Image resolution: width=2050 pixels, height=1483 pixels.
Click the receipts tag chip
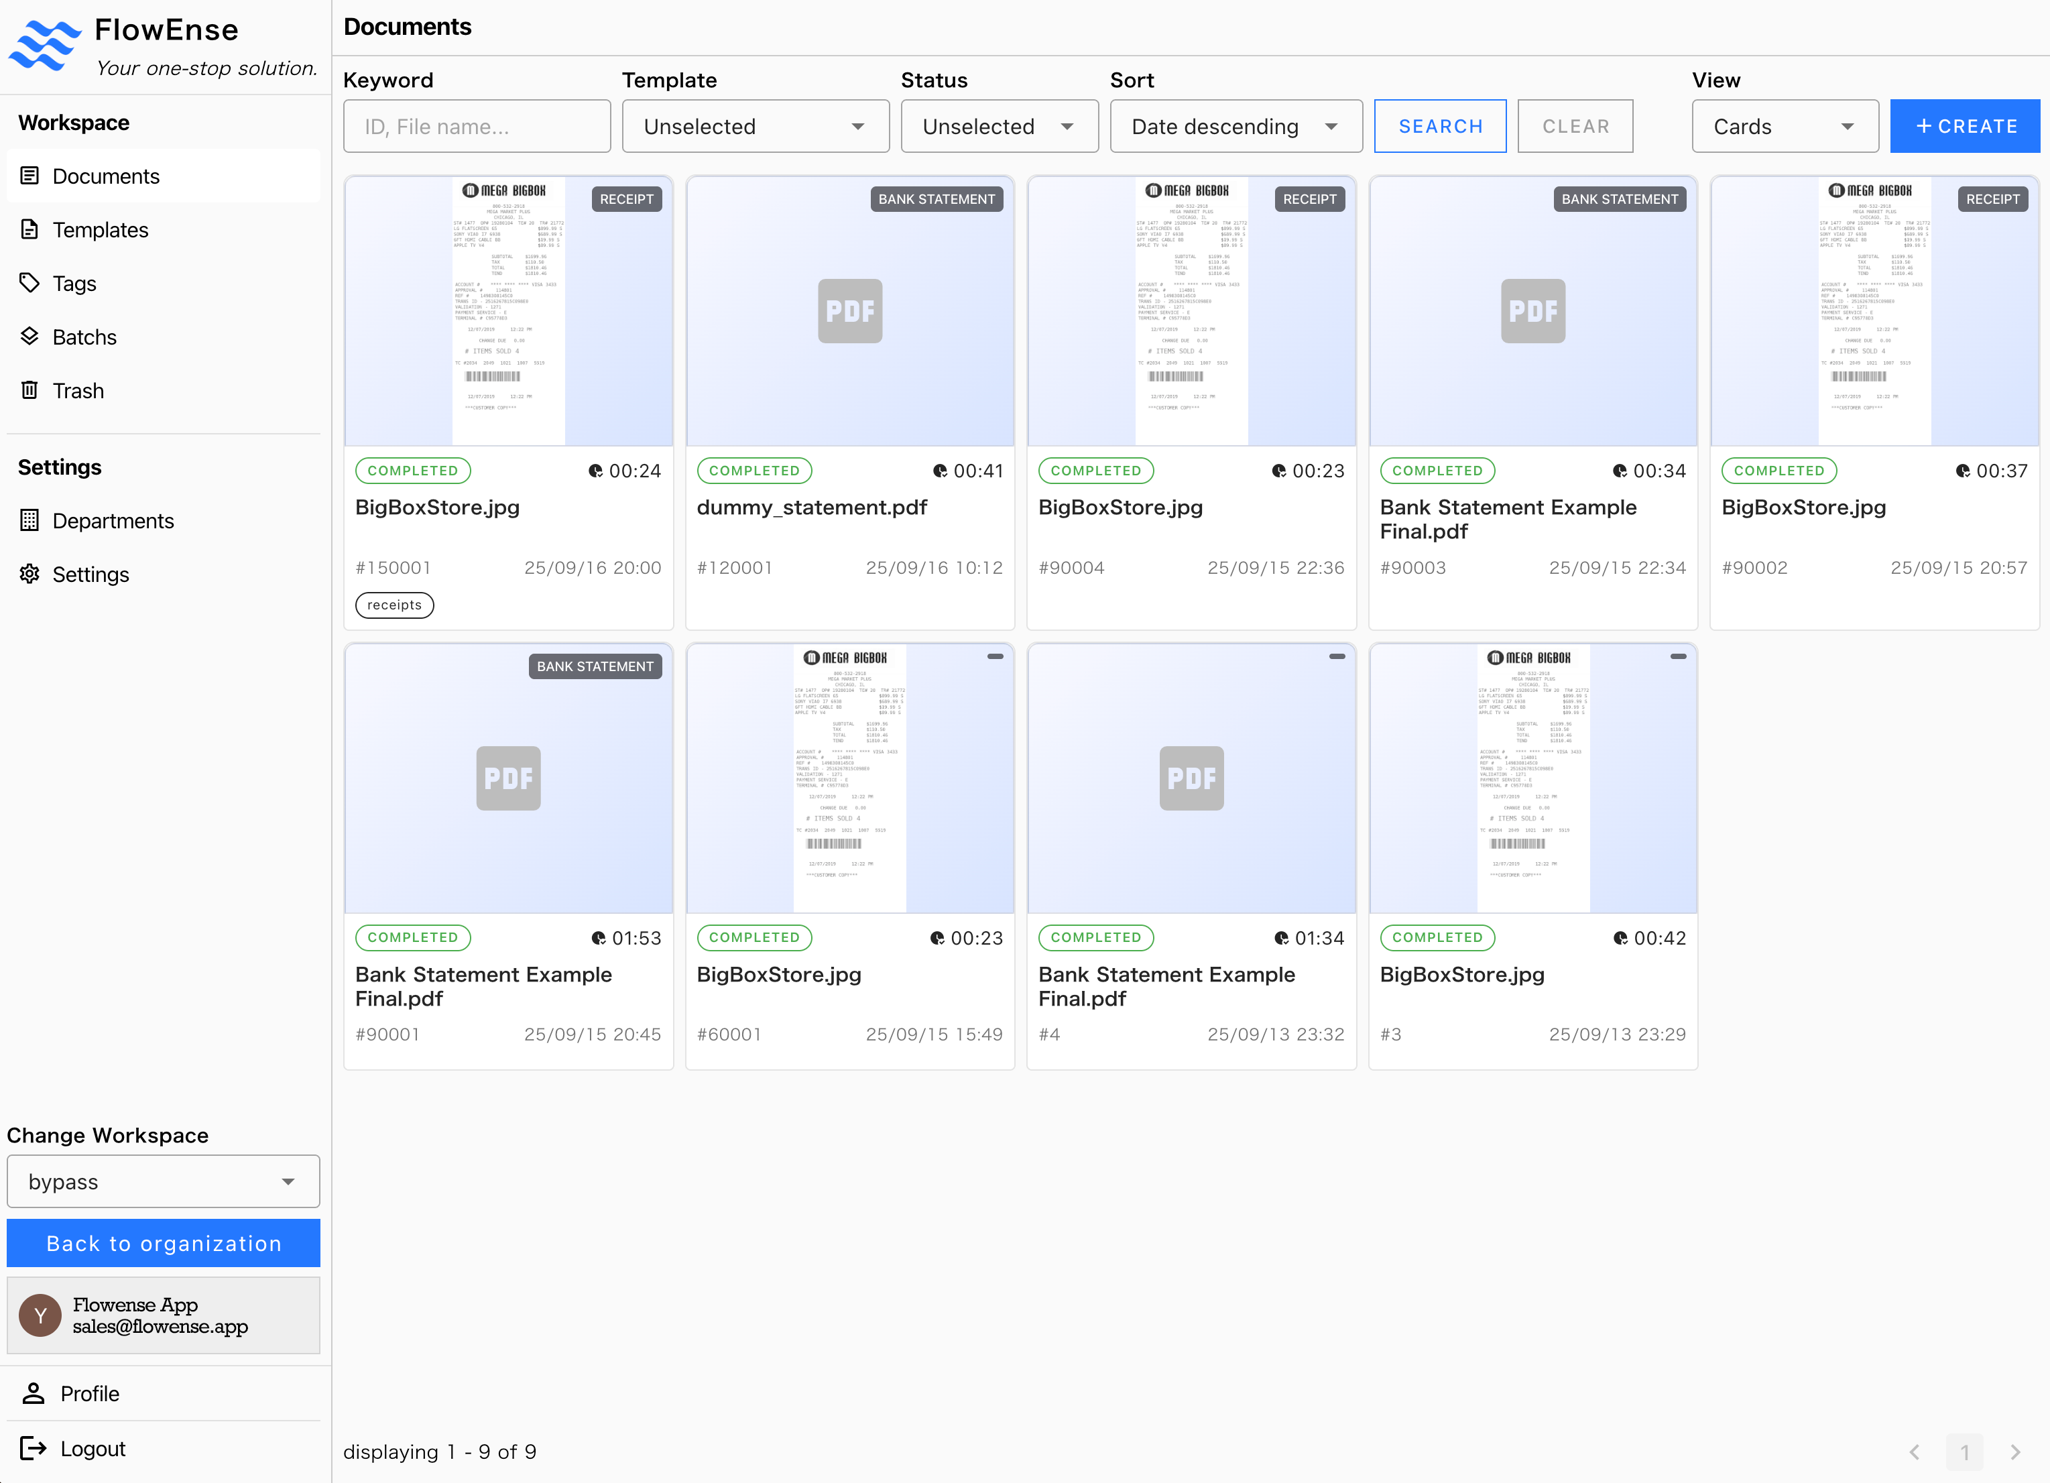coord(394,605)
